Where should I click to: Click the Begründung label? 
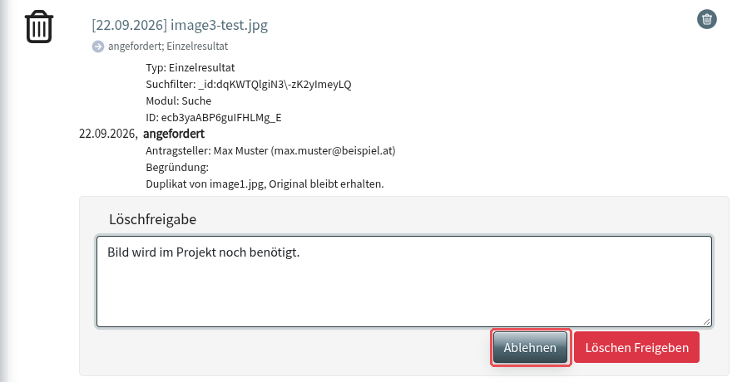(x=177, y=168)
